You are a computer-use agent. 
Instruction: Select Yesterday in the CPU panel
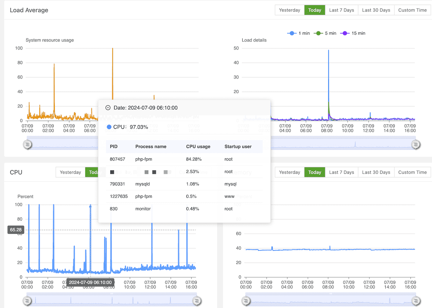coord(70,172)
